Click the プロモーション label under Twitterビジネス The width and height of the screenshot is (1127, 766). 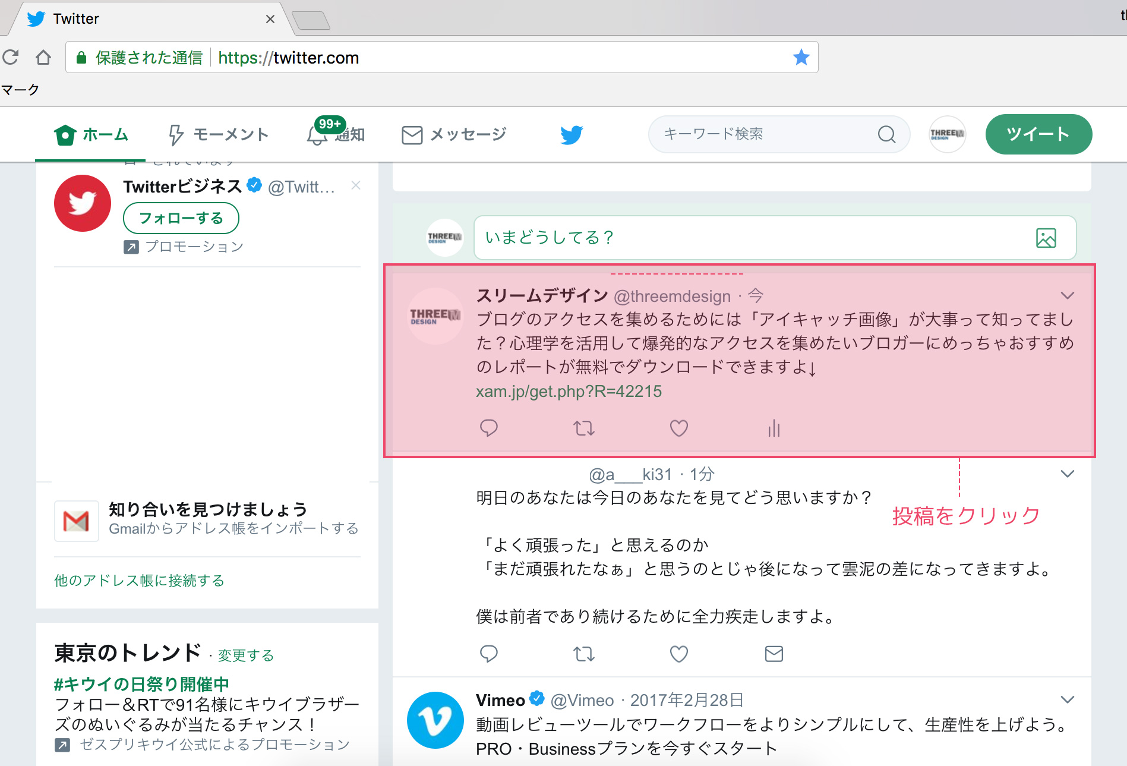pos(184,247)
